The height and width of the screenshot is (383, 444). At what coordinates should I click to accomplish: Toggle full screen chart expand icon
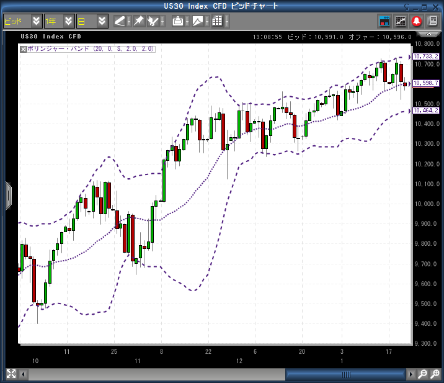tap(11, 374)
